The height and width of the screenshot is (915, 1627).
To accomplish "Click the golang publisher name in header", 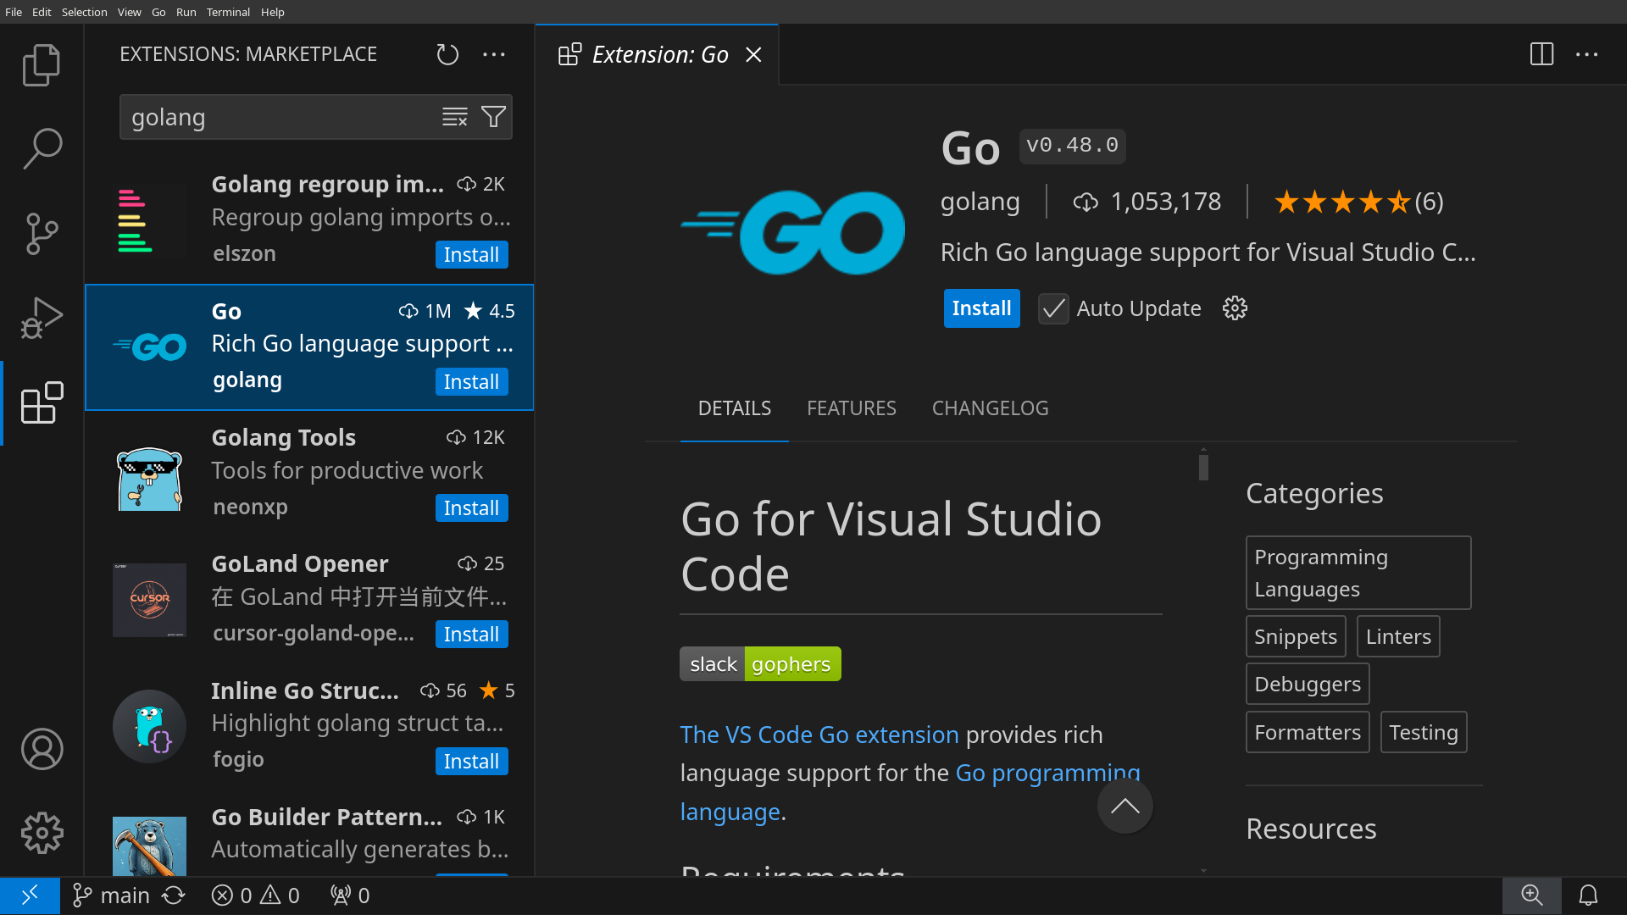I will point(980,202).
